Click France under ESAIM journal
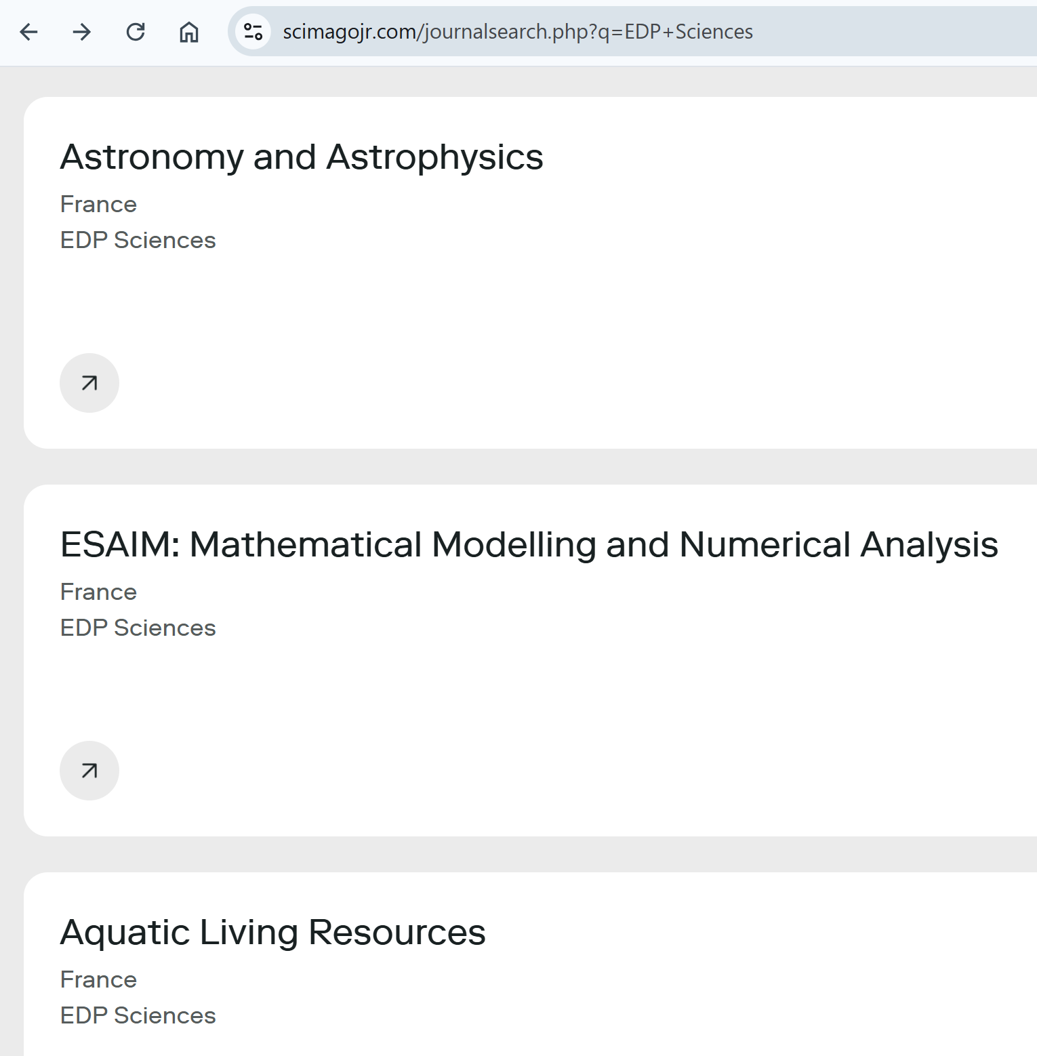The image size is (1037, 1056). [x=98, y=592]
